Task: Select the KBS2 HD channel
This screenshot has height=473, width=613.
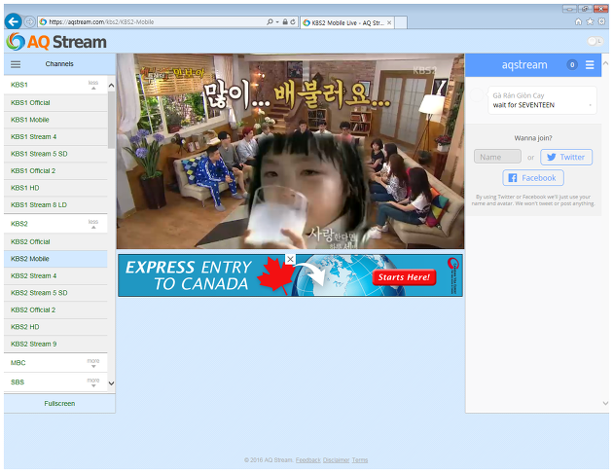Action: click(55, 327)
